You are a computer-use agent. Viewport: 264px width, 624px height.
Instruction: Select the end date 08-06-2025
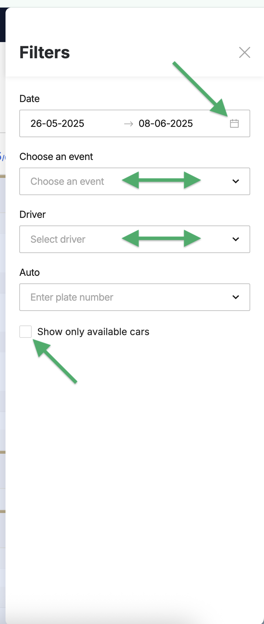pyautogui.click(x=166, y=123)
